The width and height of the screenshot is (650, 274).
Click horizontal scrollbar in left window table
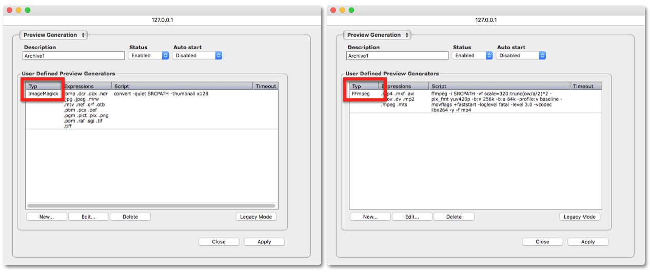click(151, 206)
